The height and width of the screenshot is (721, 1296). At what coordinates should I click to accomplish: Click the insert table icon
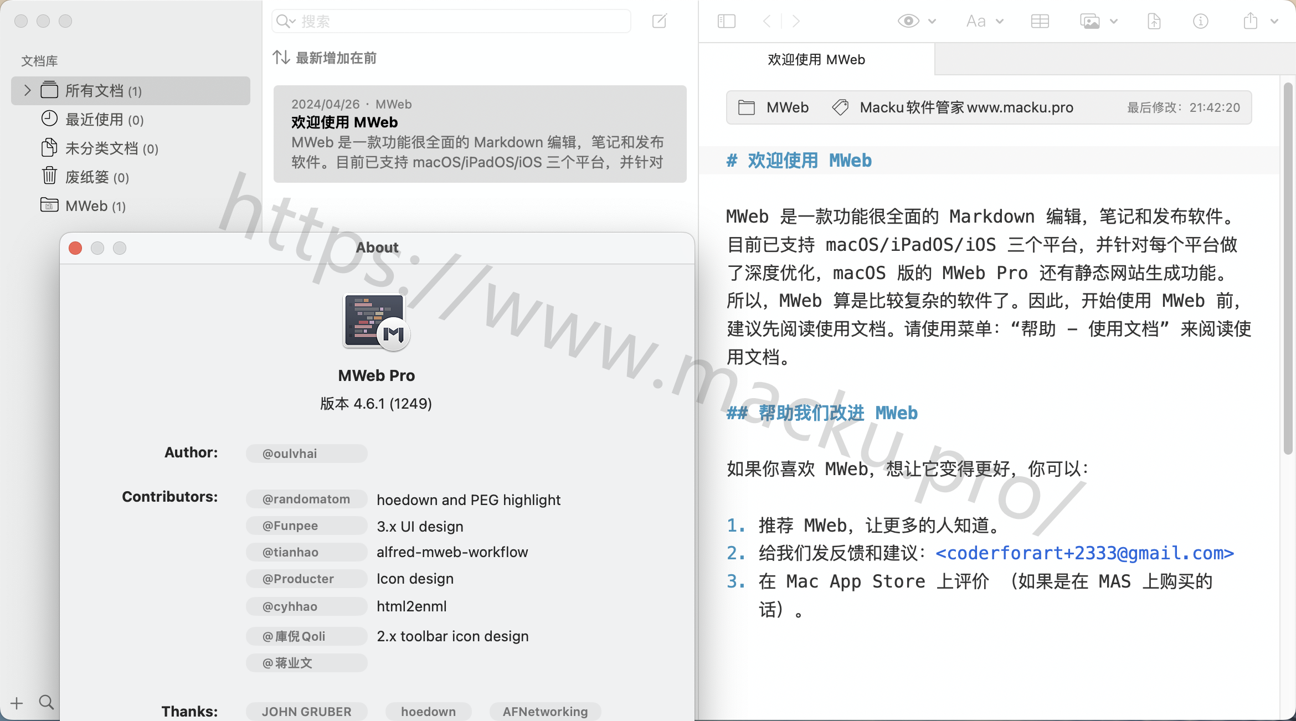point(1040,21)
